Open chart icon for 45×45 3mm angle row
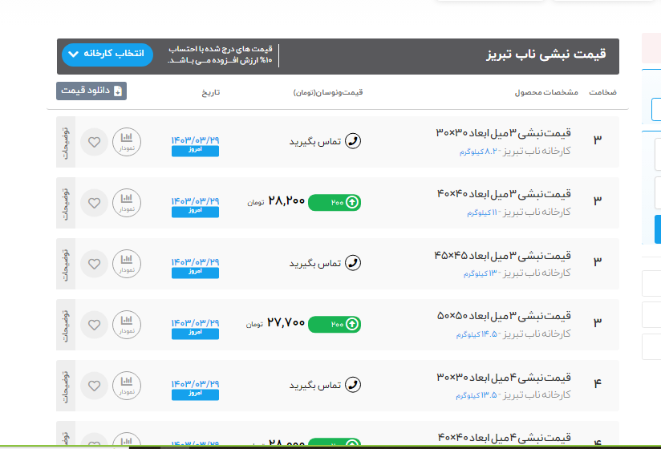 [x=126, y=264]
